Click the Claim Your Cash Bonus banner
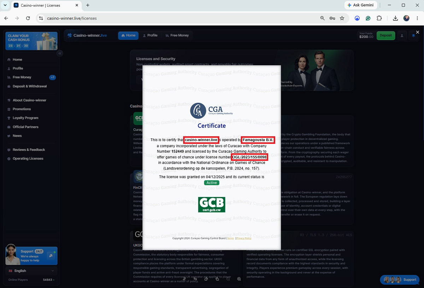The width and height of the screenshot is (424, 288). coord(31,41)
